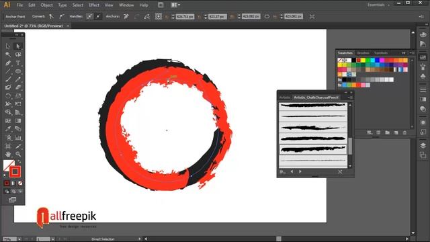Image resolution: width=430 pixels, height=242 pixels.
Task: Select the Zoom tool
Action: 18,154
